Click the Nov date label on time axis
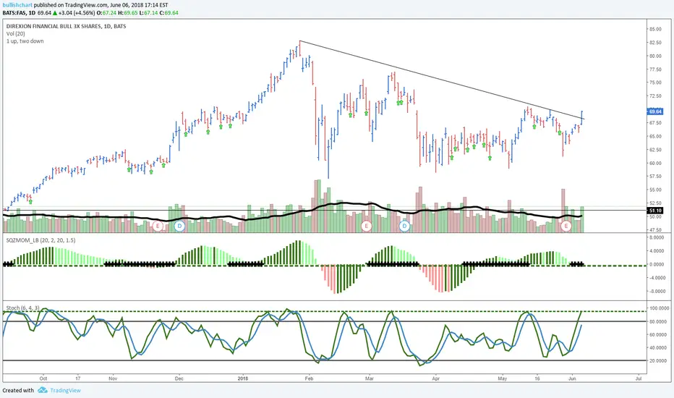 (113, 378)
